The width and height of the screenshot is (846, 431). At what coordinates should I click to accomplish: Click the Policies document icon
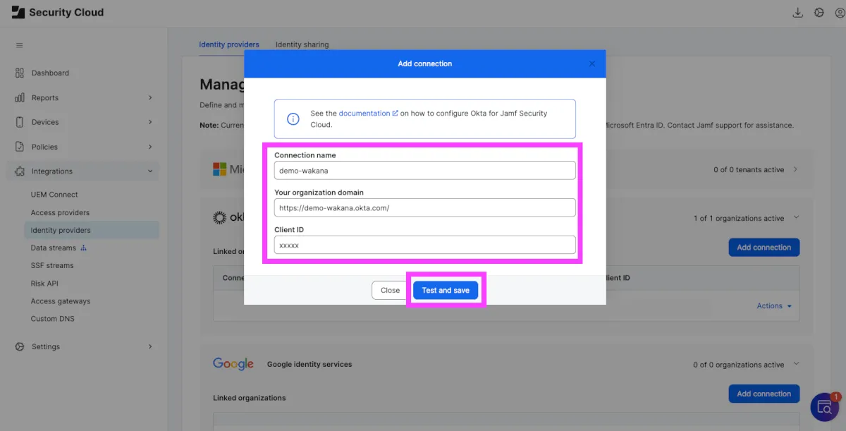pos(20,147)
